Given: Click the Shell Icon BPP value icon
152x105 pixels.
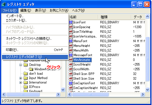Looking at the screenshot, I should click(x=71, y=74).
